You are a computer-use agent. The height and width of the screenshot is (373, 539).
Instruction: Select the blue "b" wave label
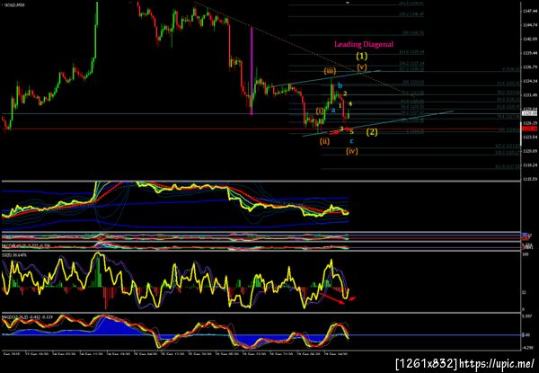click(340, 85)
